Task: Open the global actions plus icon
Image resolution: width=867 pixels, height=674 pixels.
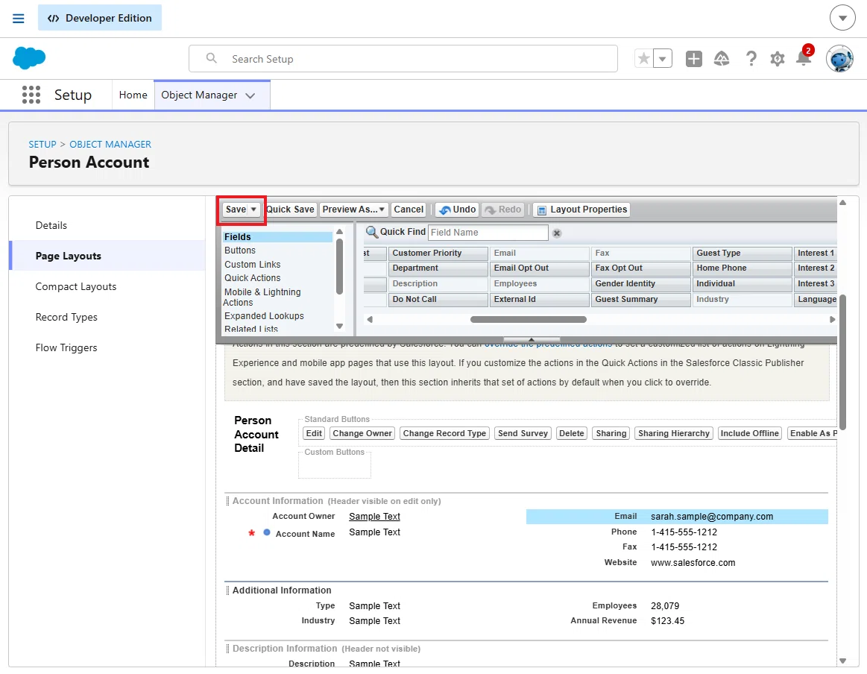Action: 693,58
